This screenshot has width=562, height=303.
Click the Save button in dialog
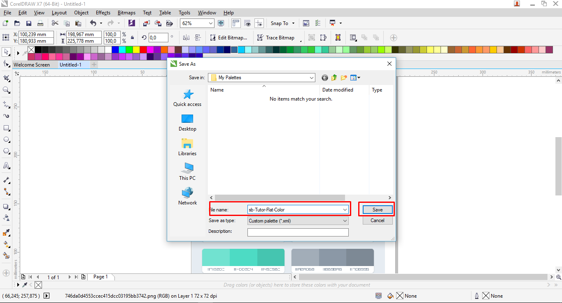(x=378, y=210)
